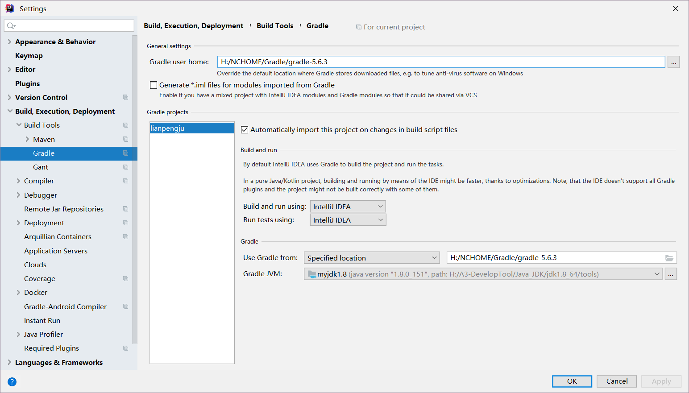Image resolution: width=689 pixels, height=393 pixels.
Task: Expand the Docker node
Action: pyautogui.click(x=19, y=292)
